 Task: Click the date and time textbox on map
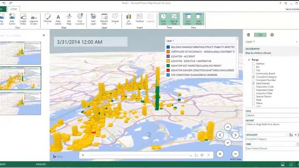coord(91,42)
